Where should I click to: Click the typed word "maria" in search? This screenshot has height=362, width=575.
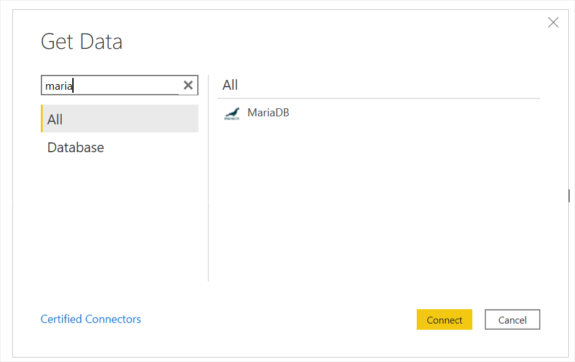click(59, 86)
